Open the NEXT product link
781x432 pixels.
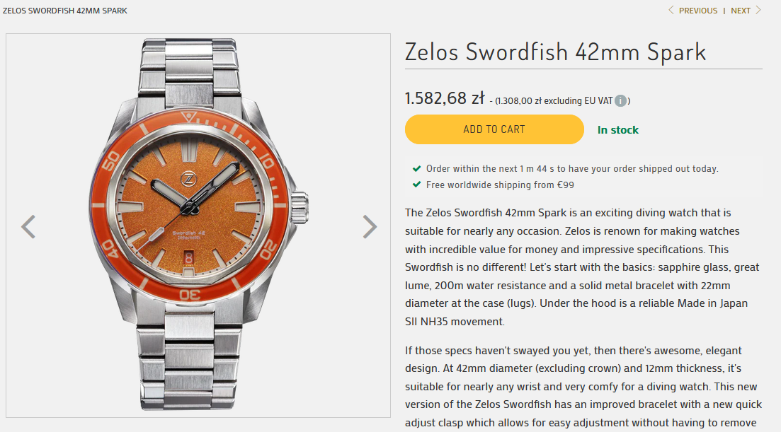[x=741, y=11]
